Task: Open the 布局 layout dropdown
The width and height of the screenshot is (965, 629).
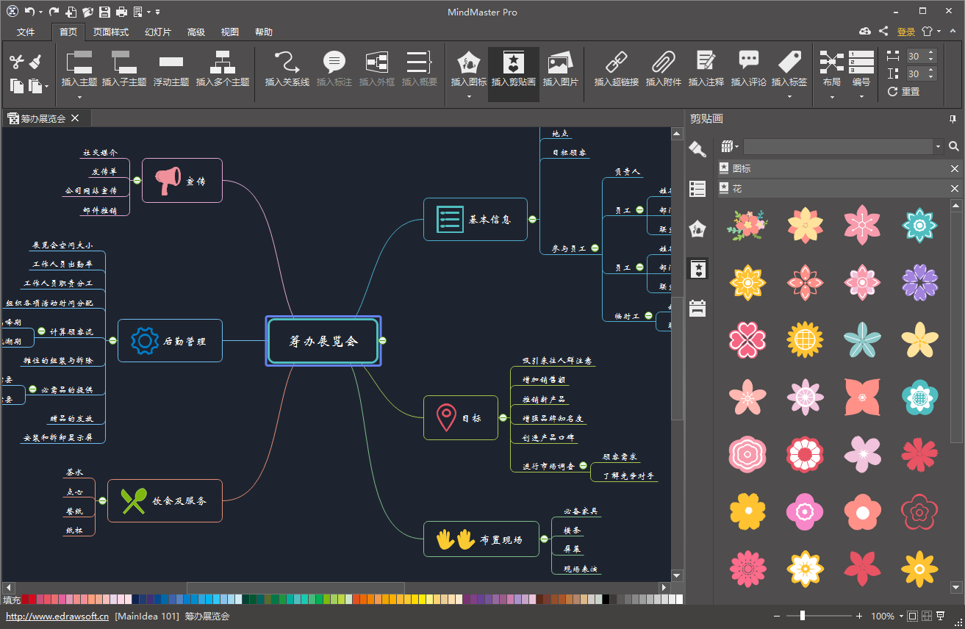Action: click(831, 96)
